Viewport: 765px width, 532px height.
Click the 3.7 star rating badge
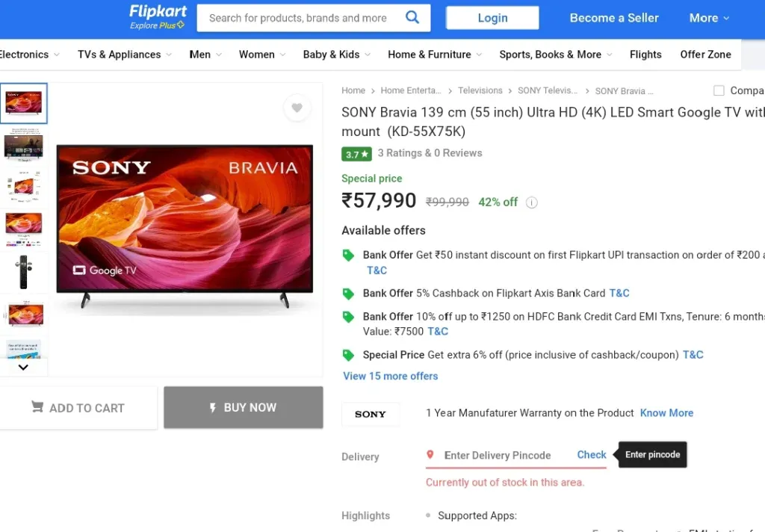coord(356,154)
